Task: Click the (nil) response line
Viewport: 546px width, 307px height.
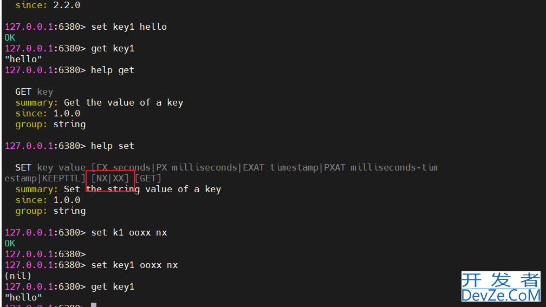Action: point(18,276)
